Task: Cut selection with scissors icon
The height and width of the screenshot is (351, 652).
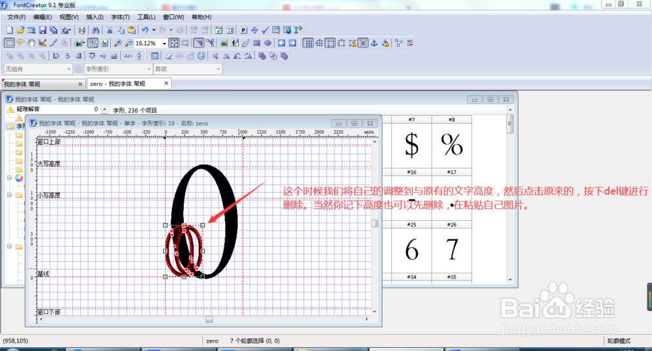Action: 110,30
